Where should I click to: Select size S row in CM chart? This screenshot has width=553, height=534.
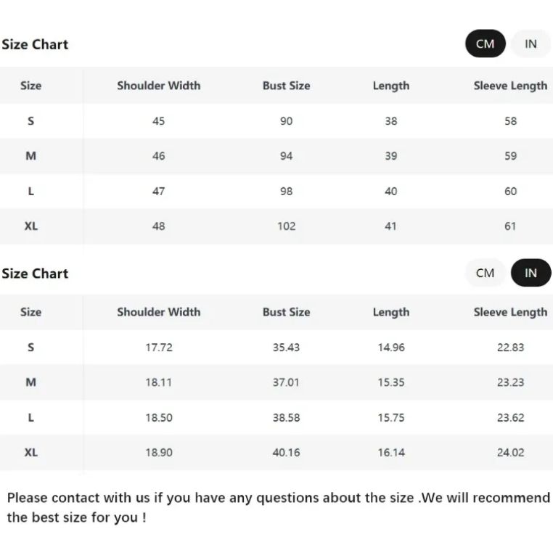[276, 121]
